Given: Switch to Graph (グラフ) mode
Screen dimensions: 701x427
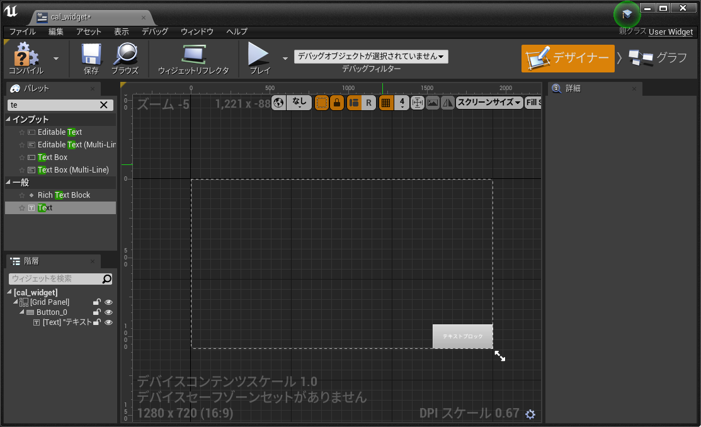Looking at the screenshot, I should coord(658,58).
